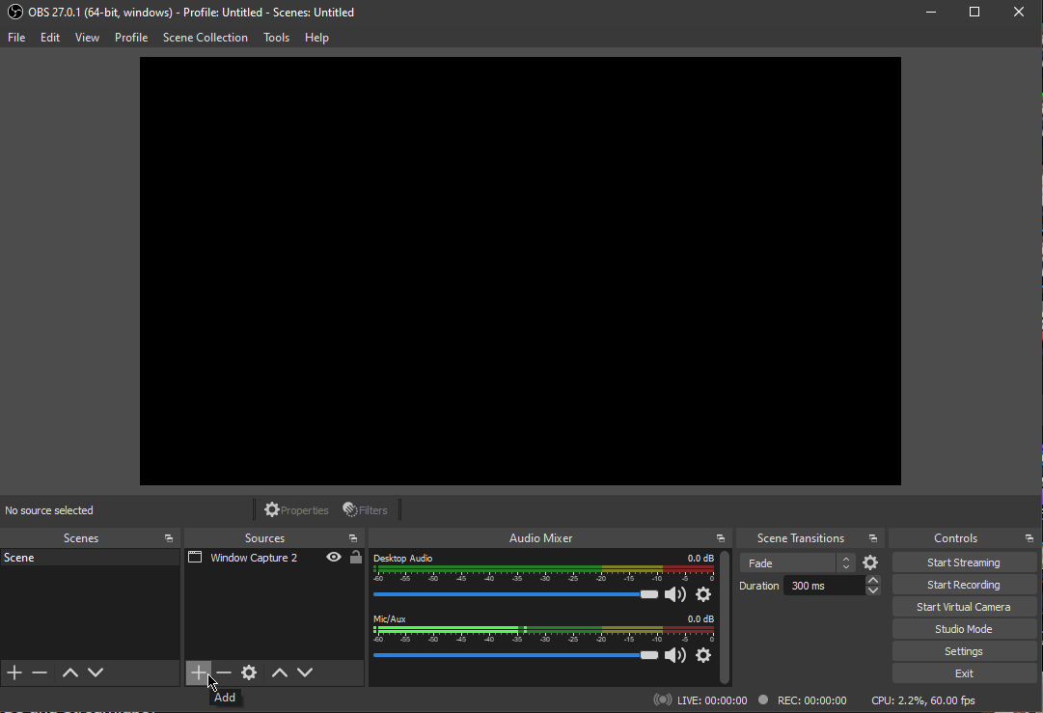Open source properties gear in Sources toolbar
Screen dimensions: 1043x713
tap(249, 672)
